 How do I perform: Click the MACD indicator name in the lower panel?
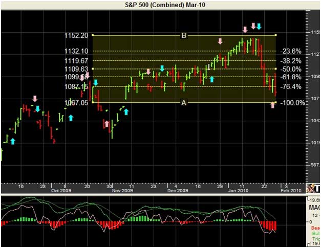315,208
